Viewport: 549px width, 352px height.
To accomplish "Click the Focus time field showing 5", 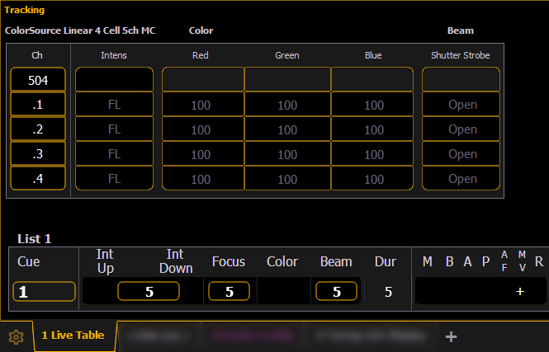I will coord(229,292).
